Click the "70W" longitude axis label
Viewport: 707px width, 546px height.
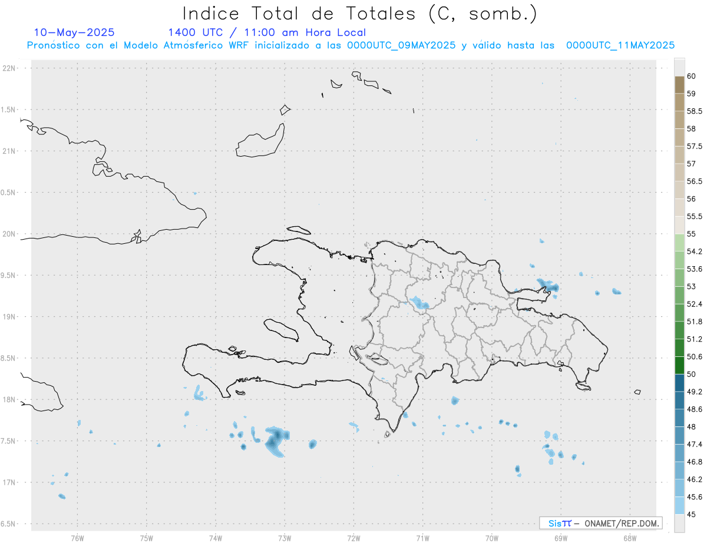pyautogui.click(x=491, y=538)
